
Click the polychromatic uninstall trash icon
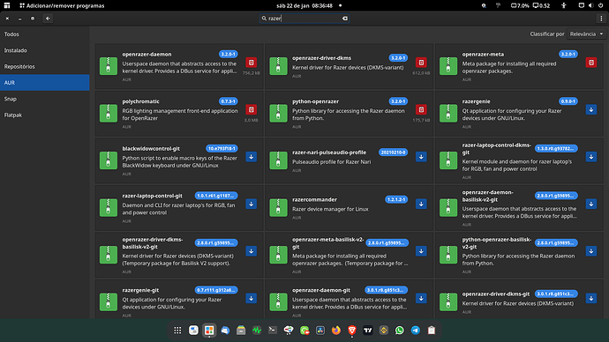(252, 109)
